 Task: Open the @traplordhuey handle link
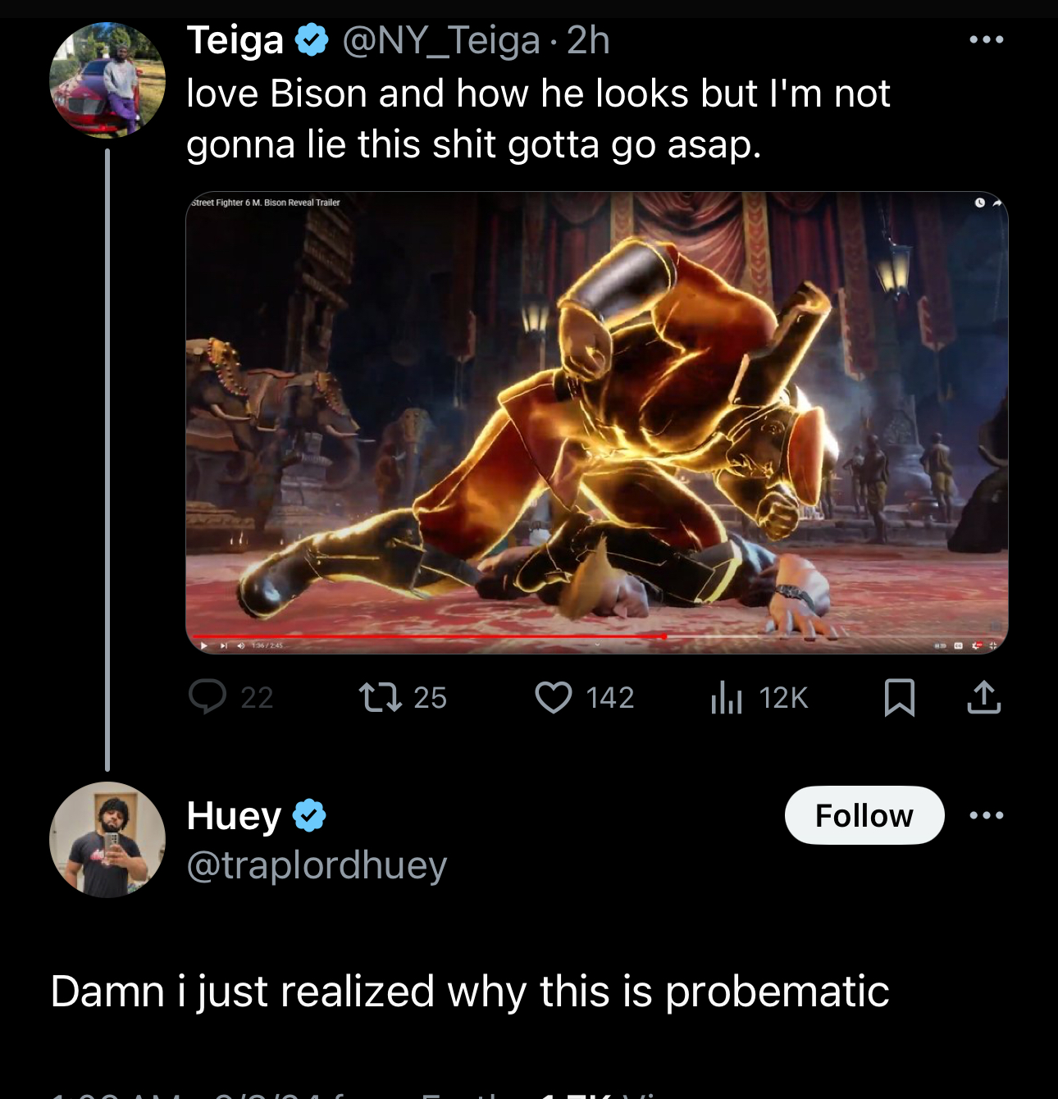click(317, 865)
